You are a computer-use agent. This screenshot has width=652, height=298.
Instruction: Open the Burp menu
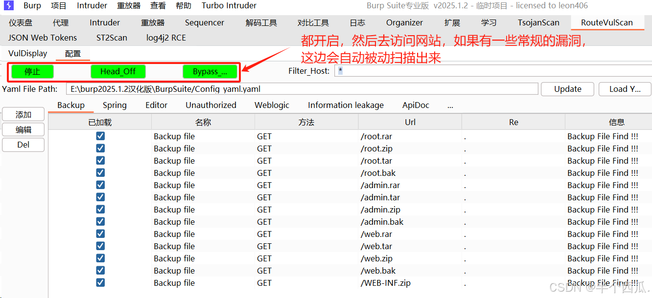(32, 6)
